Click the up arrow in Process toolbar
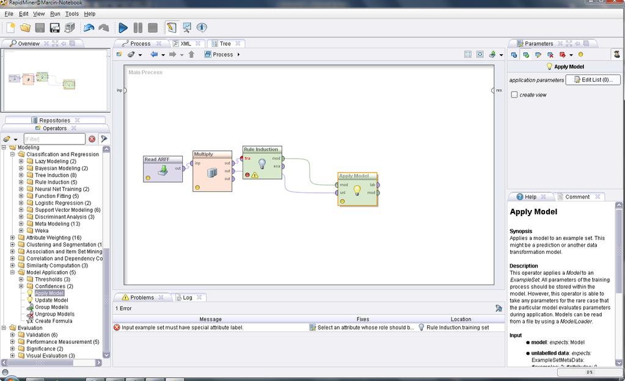This screenshot has width=625, height=381. point(191,54)
